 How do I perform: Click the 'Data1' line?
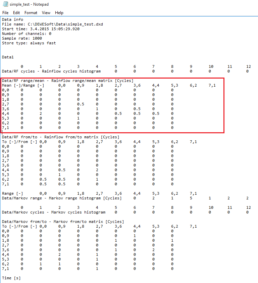(8, 57)
